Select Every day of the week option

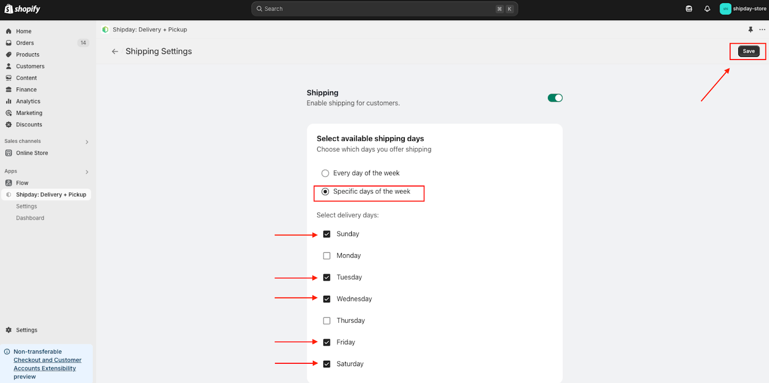coord(325,173)
